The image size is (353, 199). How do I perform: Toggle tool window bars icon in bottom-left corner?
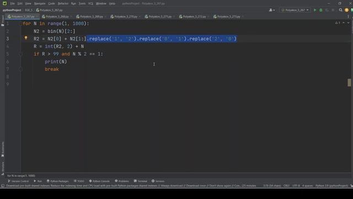[x=2, y=186]
